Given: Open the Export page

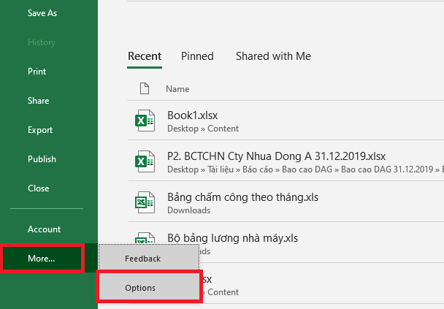Looking at the screenshot, I should pyautogui.click(x=40, y=130).
